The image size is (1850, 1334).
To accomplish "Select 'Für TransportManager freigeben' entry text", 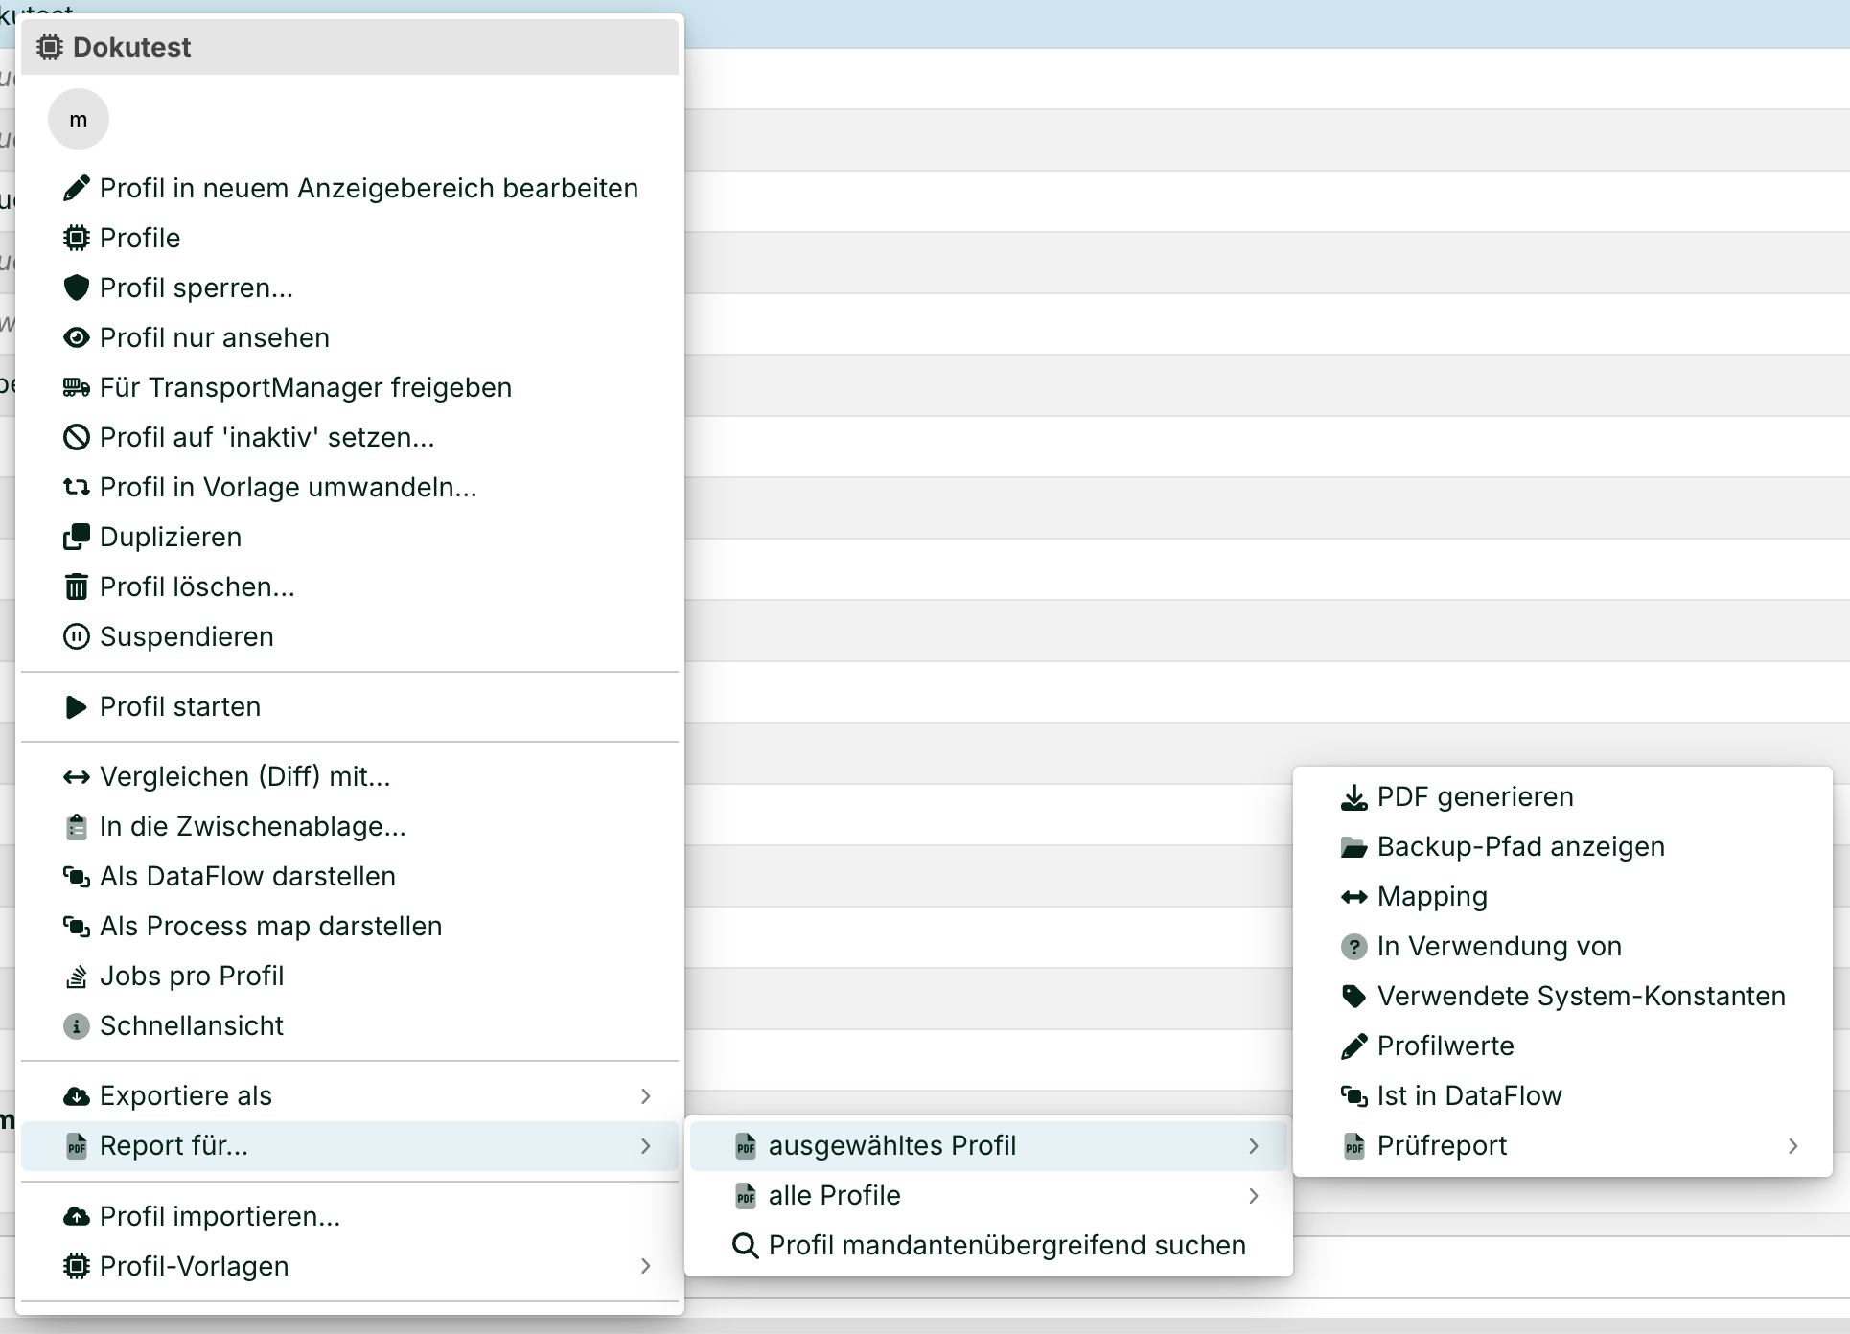I will click(x=306, y=387).
